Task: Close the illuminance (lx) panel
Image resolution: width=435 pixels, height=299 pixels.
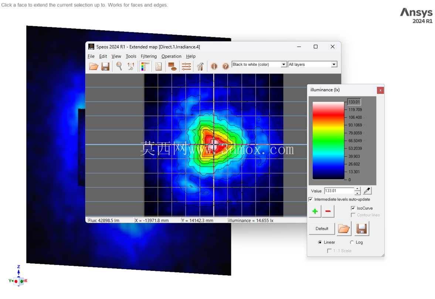Action: pyautogui.click(x=380, y=90)
